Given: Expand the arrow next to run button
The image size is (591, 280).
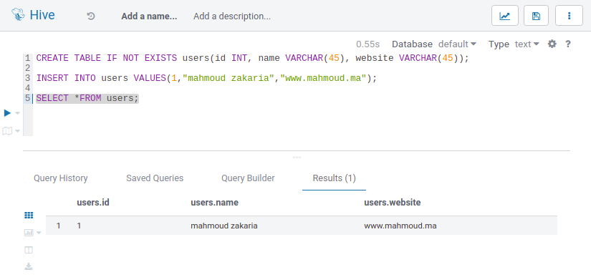Looking at the screenshot, I should point(17,113).
